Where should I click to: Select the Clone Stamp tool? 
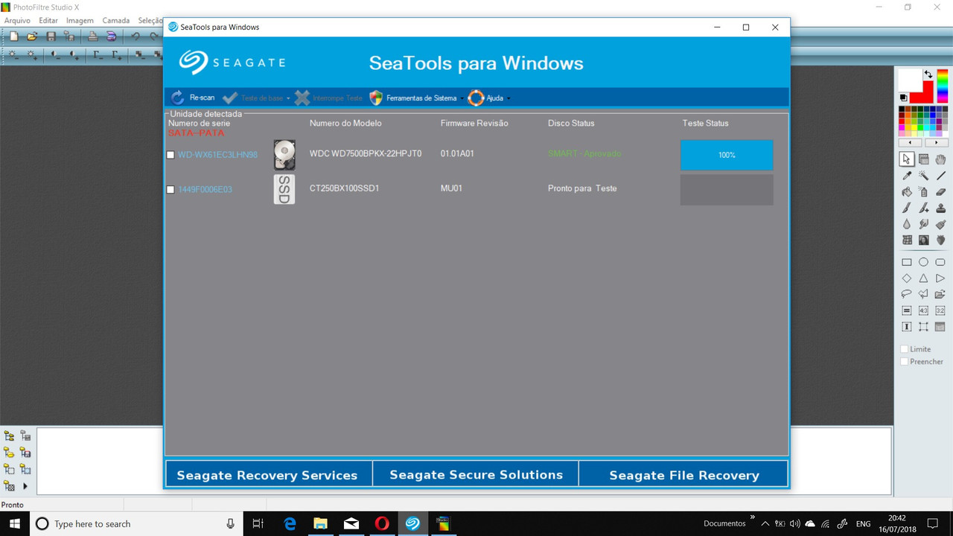(x=940, y=208)
